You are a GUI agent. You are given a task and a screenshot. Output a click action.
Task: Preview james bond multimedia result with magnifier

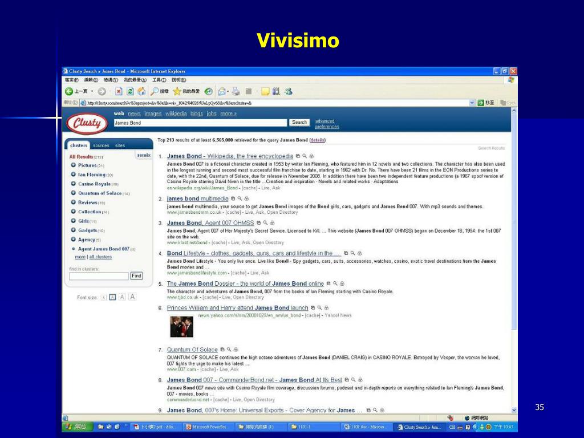[240, 198]
